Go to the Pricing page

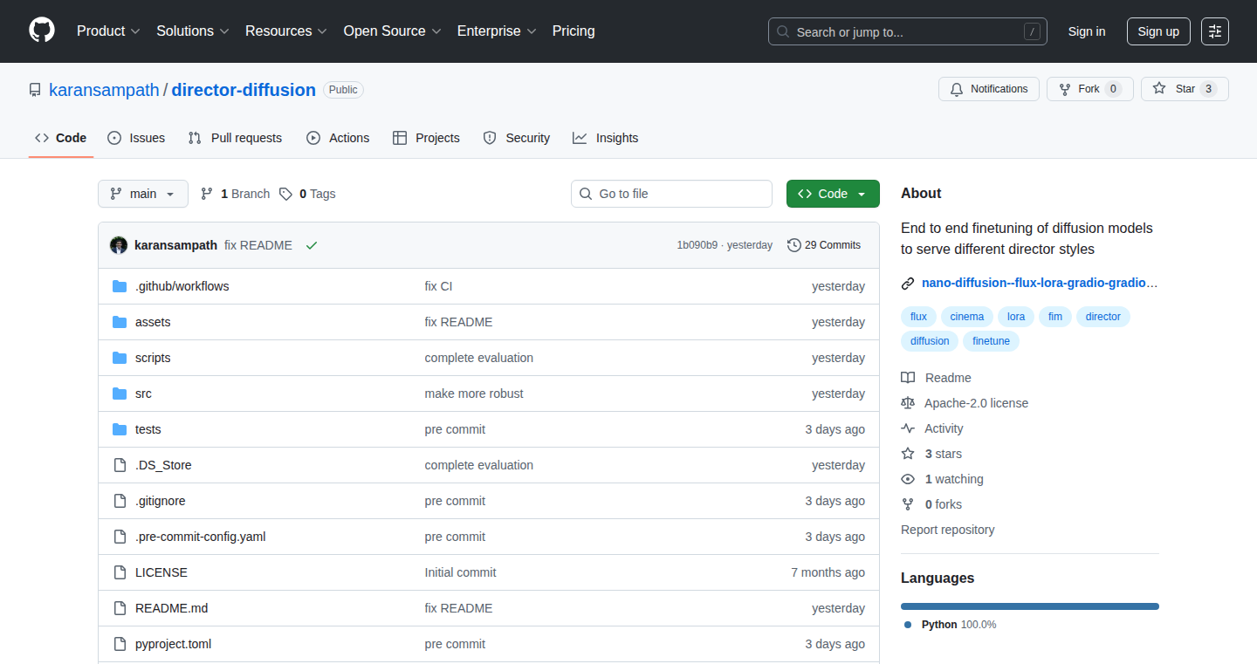(x=574, y=31)
